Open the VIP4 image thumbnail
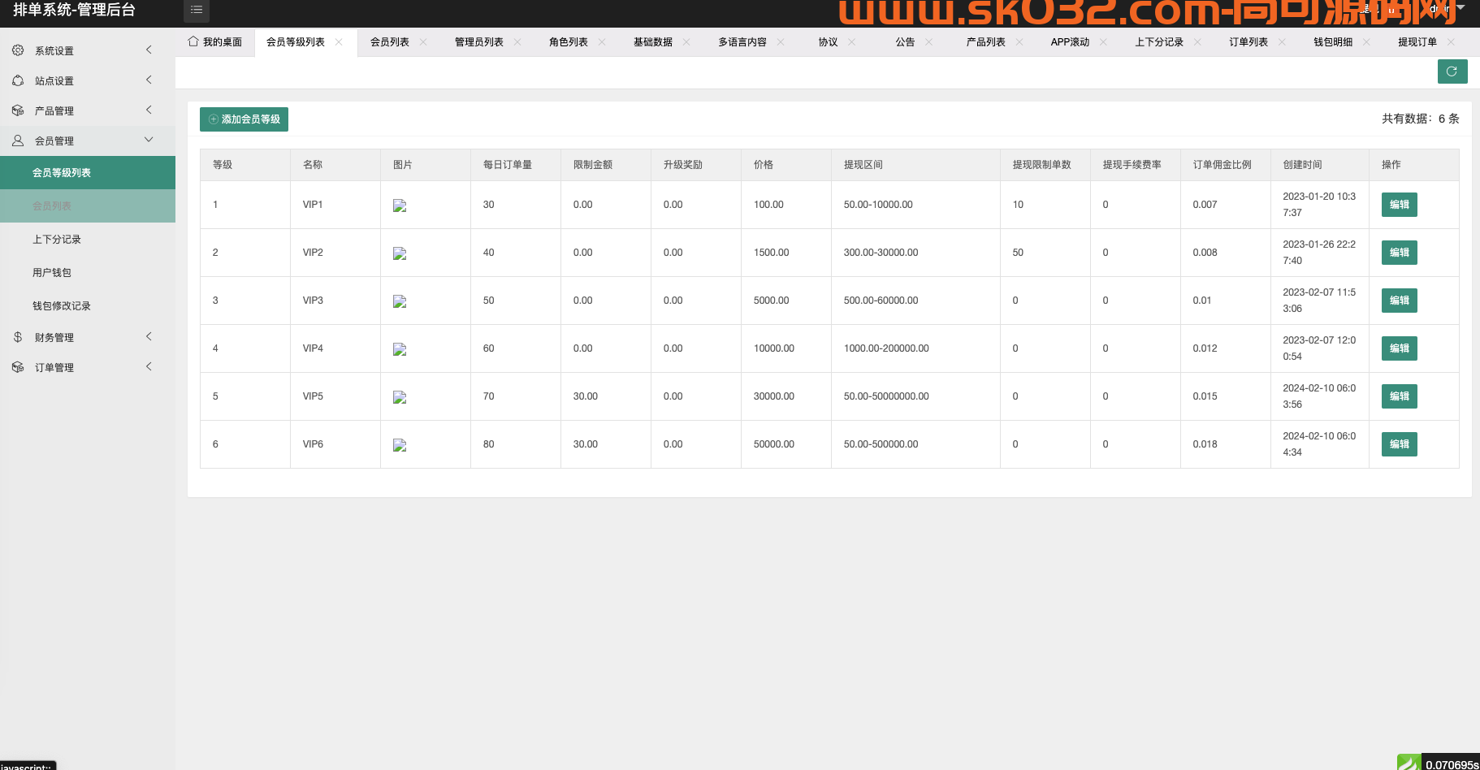 coord(400,349)
